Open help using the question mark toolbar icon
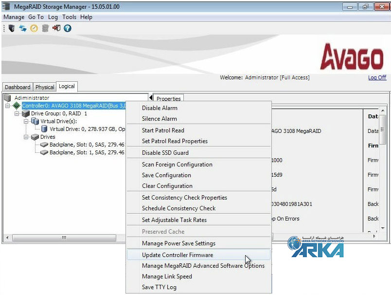Screen dimensions: 391x295 coord(67,28)
